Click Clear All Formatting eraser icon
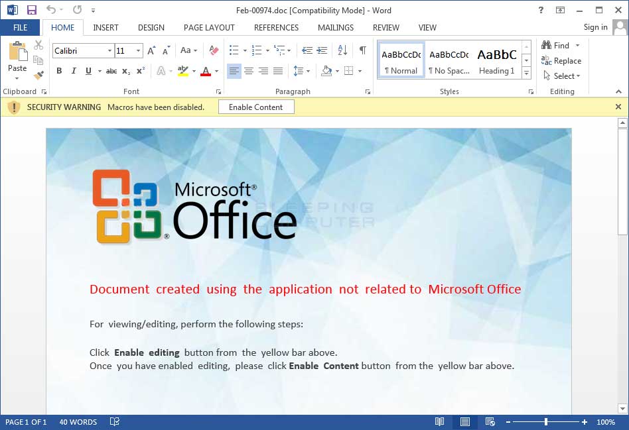The height and width of the screenshot is (430, 629). [214, 50]
